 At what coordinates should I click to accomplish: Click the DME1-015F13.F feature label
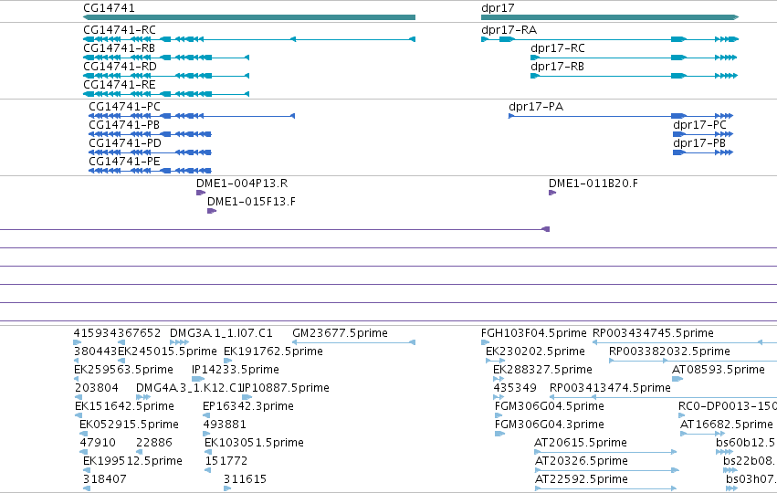tap(251, 202)
